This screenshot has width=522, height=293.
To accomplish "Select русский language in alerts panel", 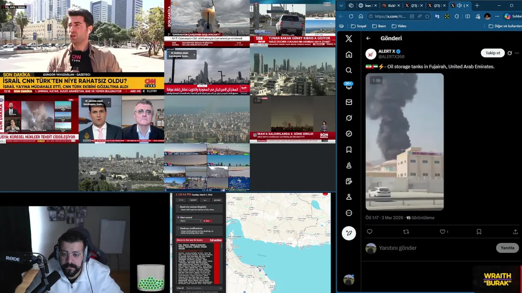I will click(x=217, y=200).
